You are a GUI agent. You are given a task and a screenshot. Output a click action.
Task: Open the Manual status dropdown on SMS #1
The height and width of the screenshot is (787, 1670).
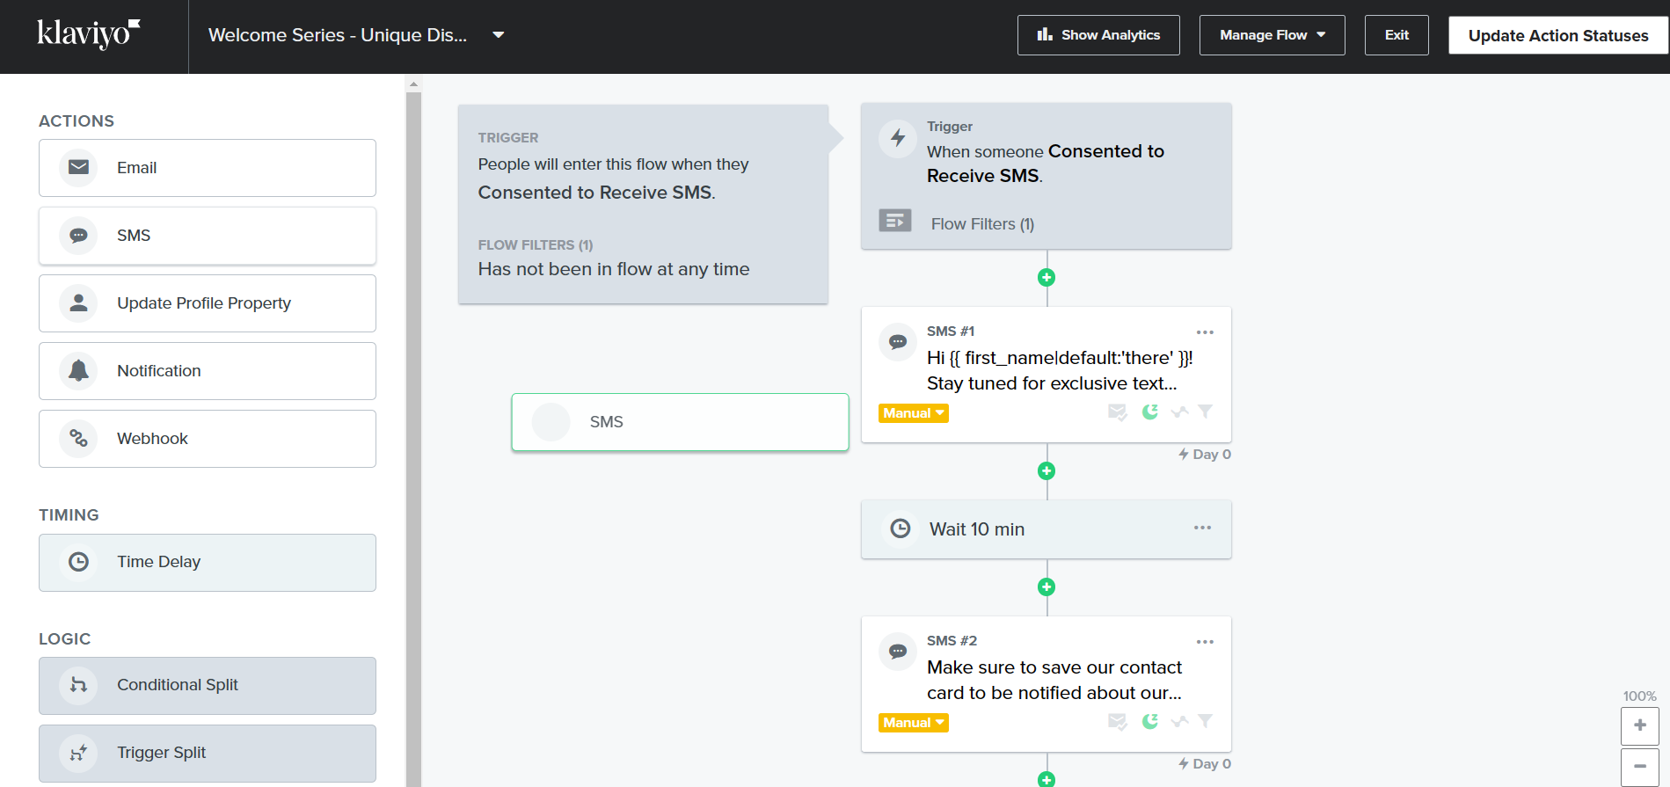[914, 413]
